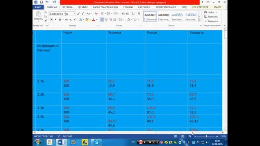Open the font name Calibri dropdown
260x146 pixels.
[x=64, y=14]
